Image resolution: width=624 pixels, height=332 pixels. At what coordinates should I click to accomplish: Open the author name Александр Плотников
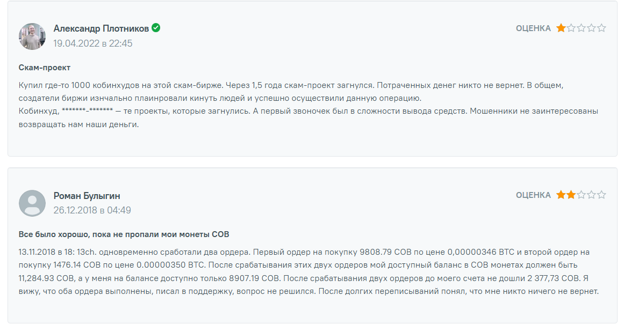point(101,28)
